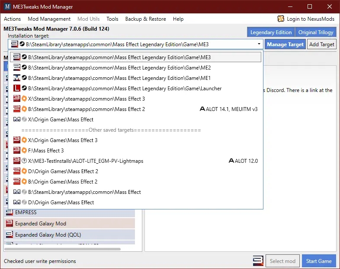The width and height of the screenshot is (340, 269).
Task: Select Legendary Edition\Game\ME2 target
Action: pyautogui.click(x=135, y=67)
